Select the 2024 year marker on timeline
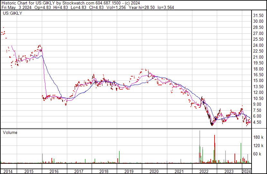Image resolution: width=267 pixels, height=174 pixels. coord(246,171)
